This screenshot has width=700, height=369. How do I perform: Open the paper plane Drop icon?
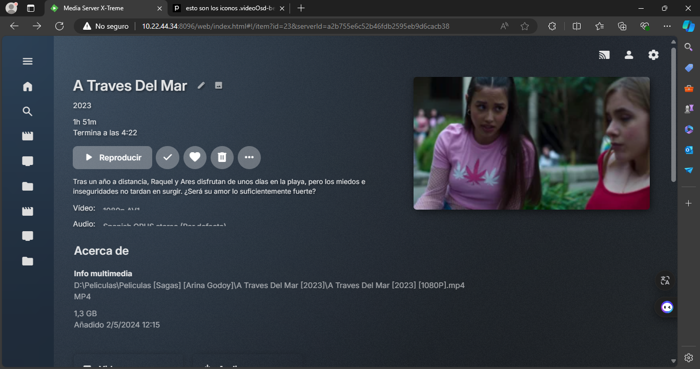click(689, 170)
